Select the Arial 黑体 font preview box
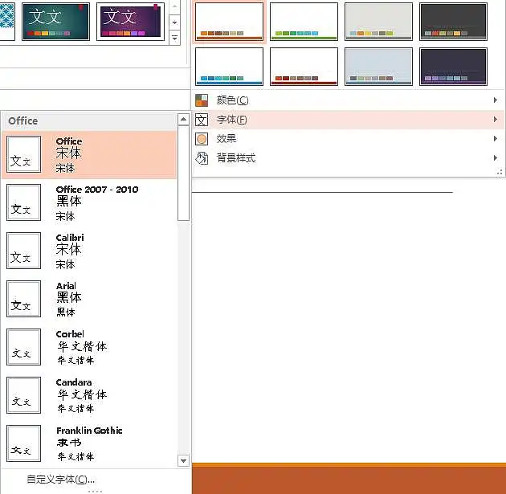Screen dimensions: 506x494 23,299
